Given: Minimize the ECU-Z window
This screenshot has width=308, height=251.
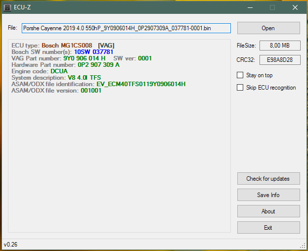Looking at the screenshot, I should tap(250, 7).
